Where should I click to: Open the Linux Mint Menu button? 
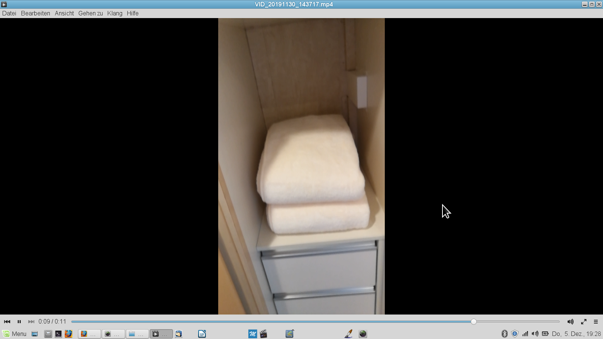(x=15, y=334)
